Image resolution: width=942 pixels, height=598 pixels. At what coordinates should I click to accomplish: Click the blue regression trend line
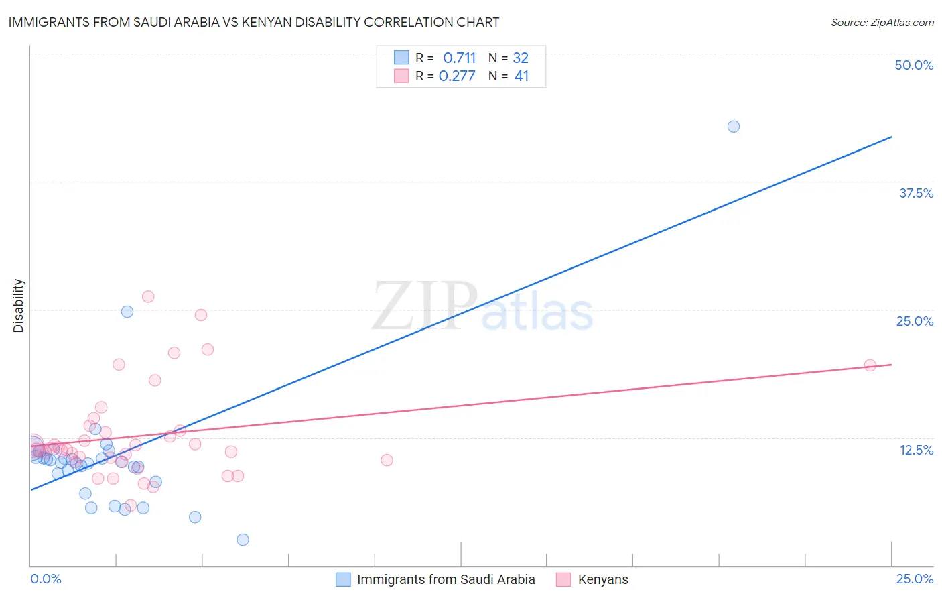461,313
